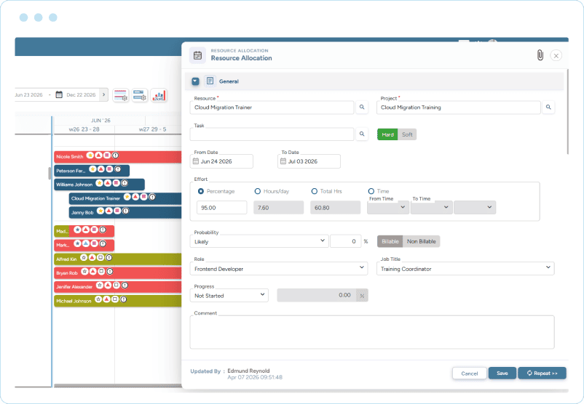584x404 pixels.
Task: Select the Time effort radio button
Action: (x=371, y=191)
